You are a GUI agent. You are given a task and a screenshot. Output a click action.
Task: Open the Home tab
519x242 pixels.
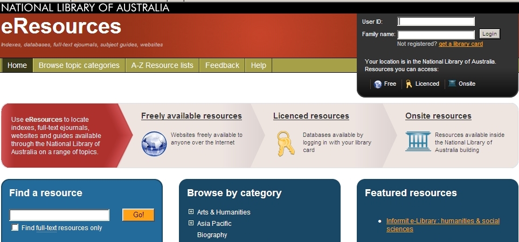pos(17,65)
